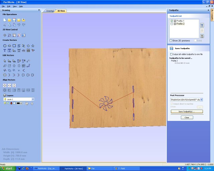Click the vertical Toolpaths side tab

click(212, 15)
